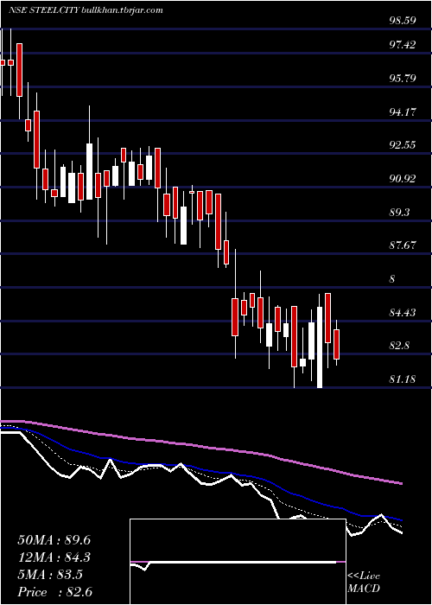Viewport: 432px width, 605px height.
Task: Click the 12MA : 84.3 readout
Action: click(54, 557)
